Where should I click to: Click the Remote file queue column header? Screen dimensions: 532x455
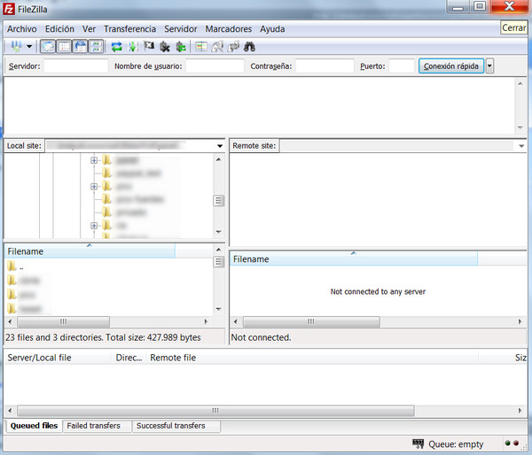point(312,358)
